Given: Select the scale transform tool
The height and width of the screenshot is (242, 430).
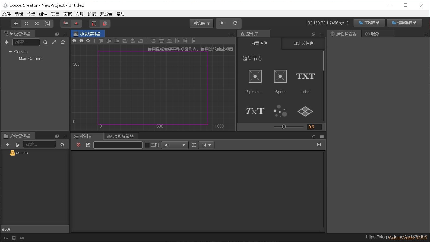Looking at the screenshot, I should click(x=37, y=24).
